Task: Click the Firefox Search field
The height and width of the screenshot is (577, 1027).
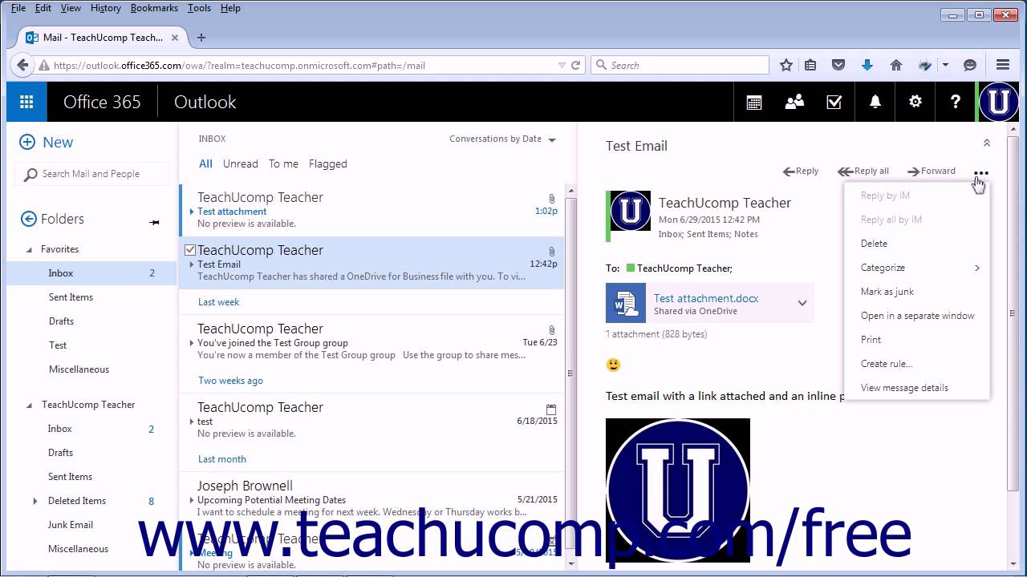Action: (x=680, y=65)
